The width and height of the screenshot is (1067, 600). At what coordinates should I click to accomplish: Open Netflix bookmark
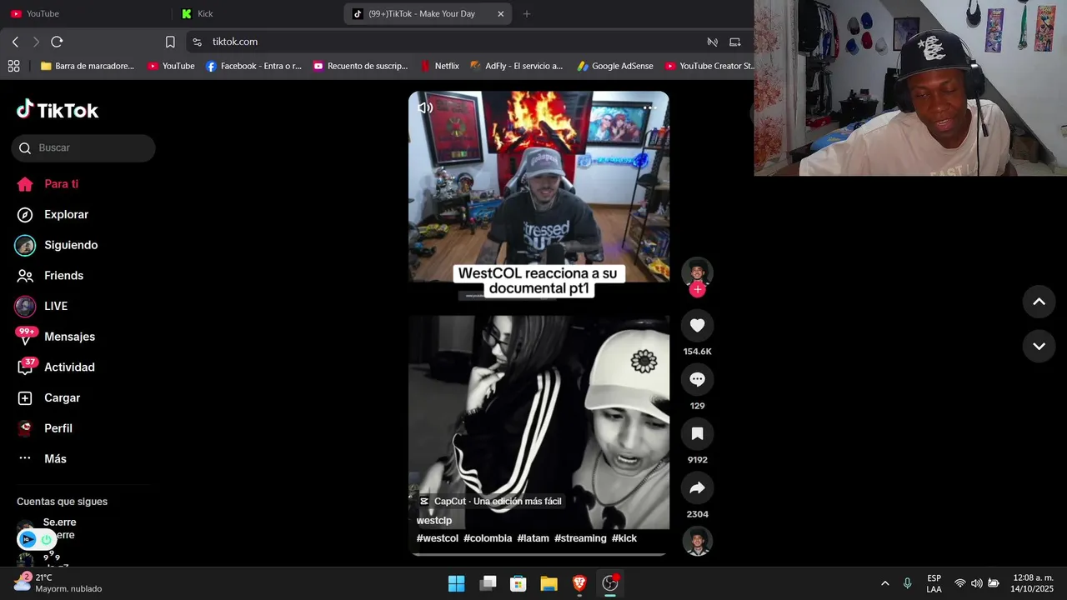439,66
